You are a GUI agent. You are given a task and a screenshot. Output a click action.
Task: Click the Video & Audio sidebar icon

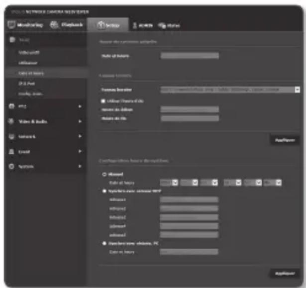(x=11, y=121)
